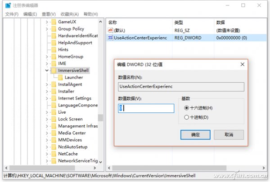Open the 收藏夹(A) menu
The width and height of the screenshot is (270, 182).
coord(70,14)
